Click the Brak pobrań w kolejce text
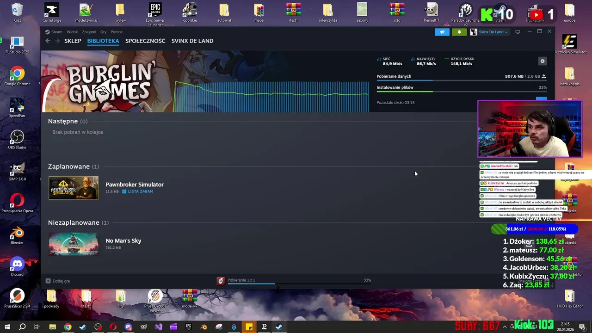 click(78, 132)
